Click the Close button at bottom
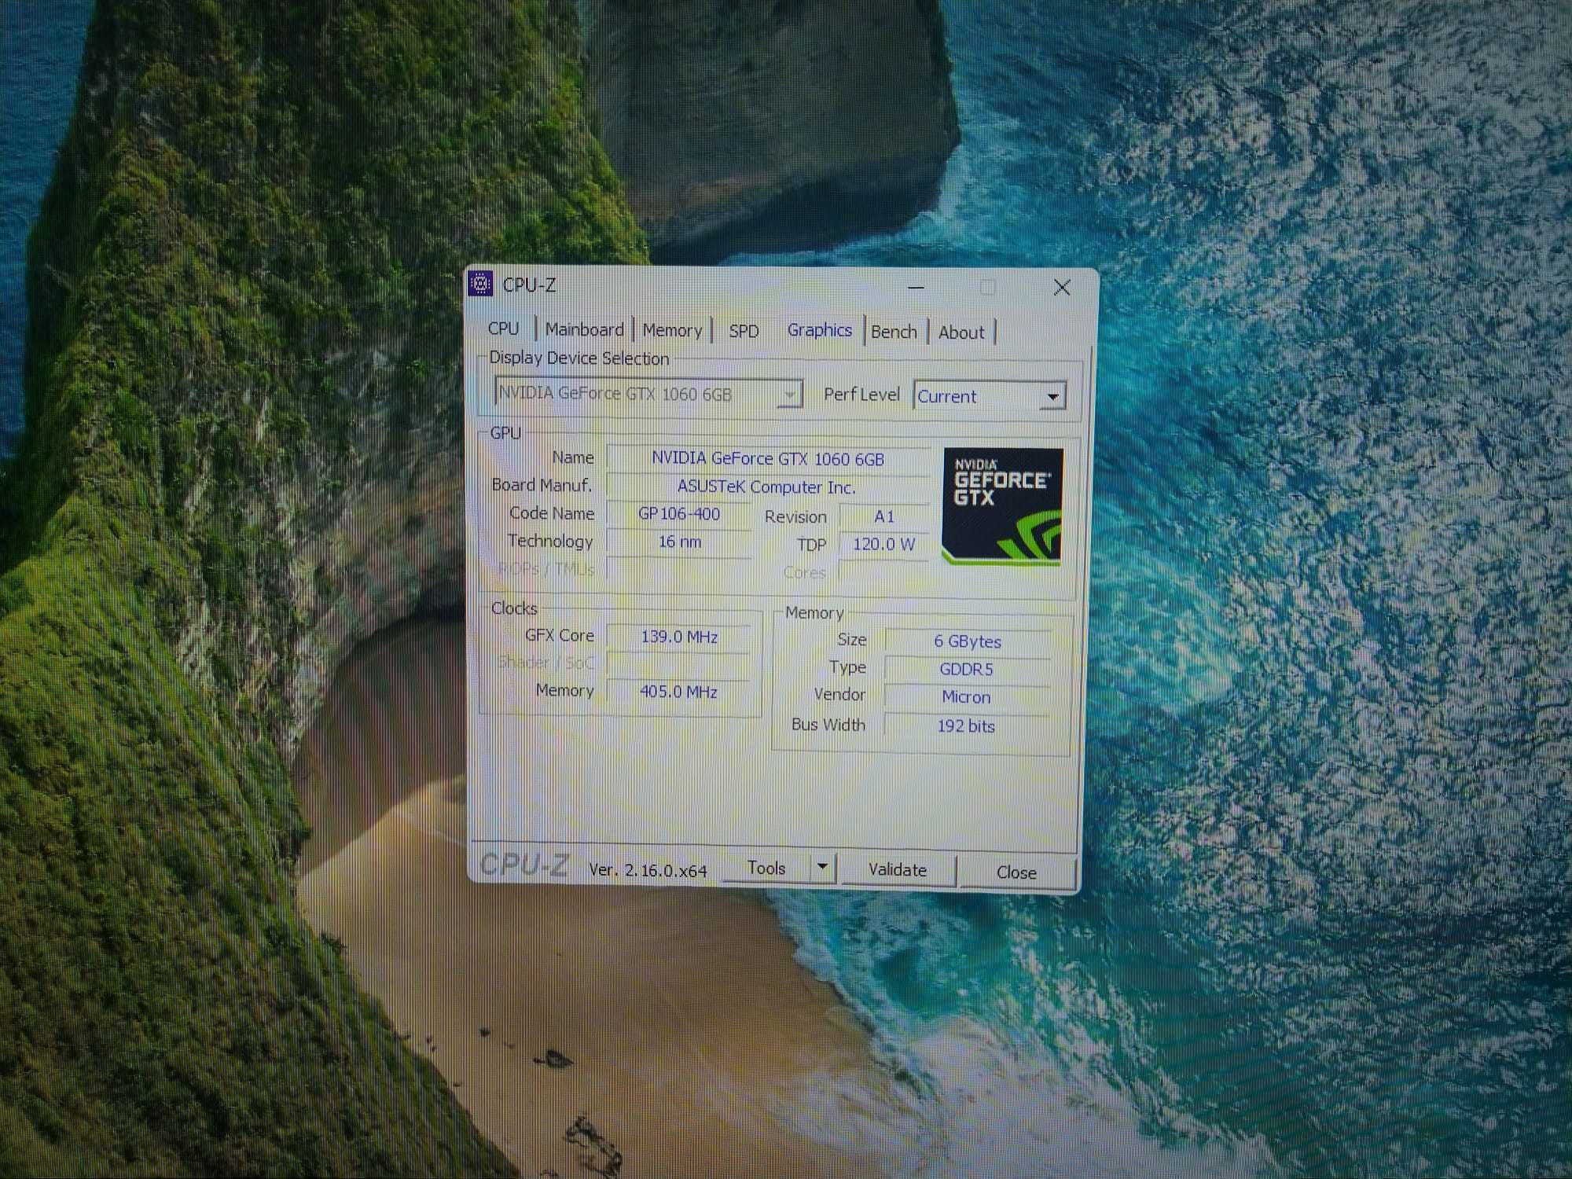The width and height of the screenshot is (1572, 1179). click(x=1016, y=872)
